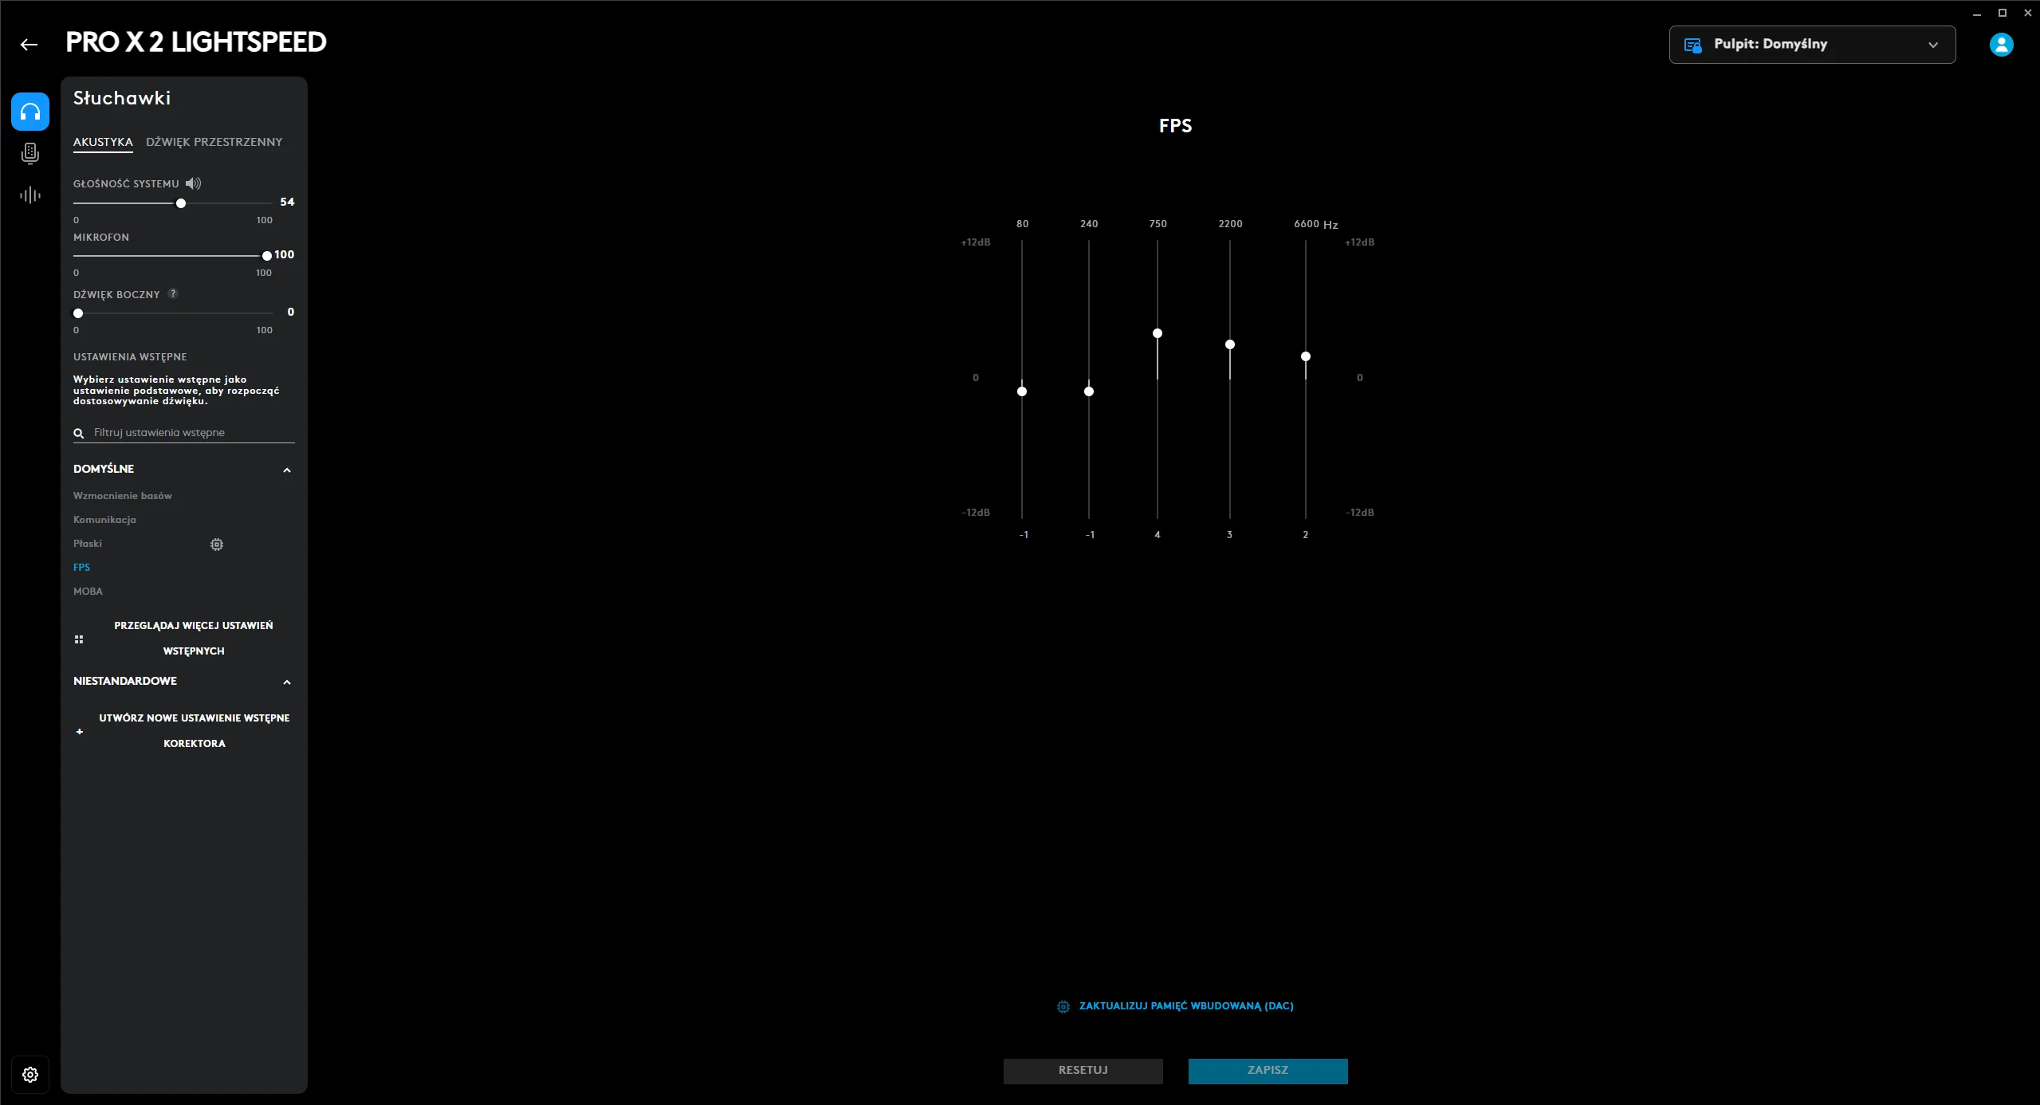Image resolution: width=2040 pixels, height=1105 pixels.
Task: Open the equalizer waveform sidebar icon
Action: (30, 195)
